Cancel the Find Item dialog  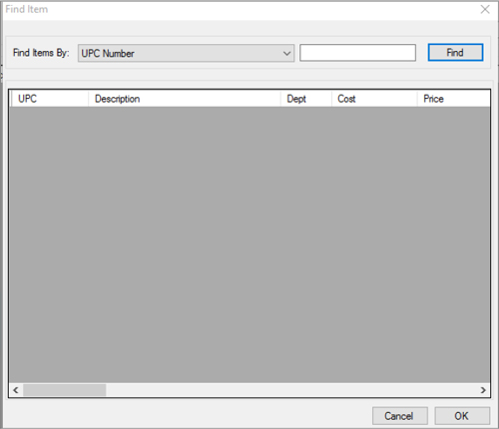point(400,416)
